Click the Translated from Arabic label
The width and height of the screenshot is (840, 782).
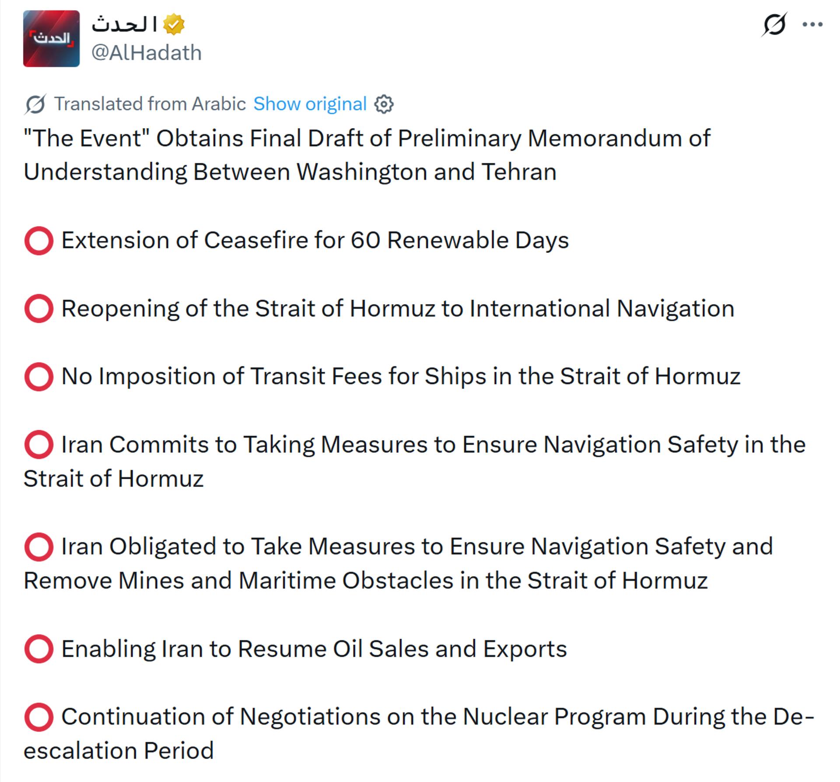(x=150, y=104)
